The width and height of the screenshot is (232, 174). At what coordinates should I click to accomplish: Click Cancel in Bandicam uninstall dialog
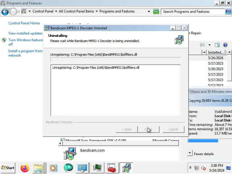173,129
